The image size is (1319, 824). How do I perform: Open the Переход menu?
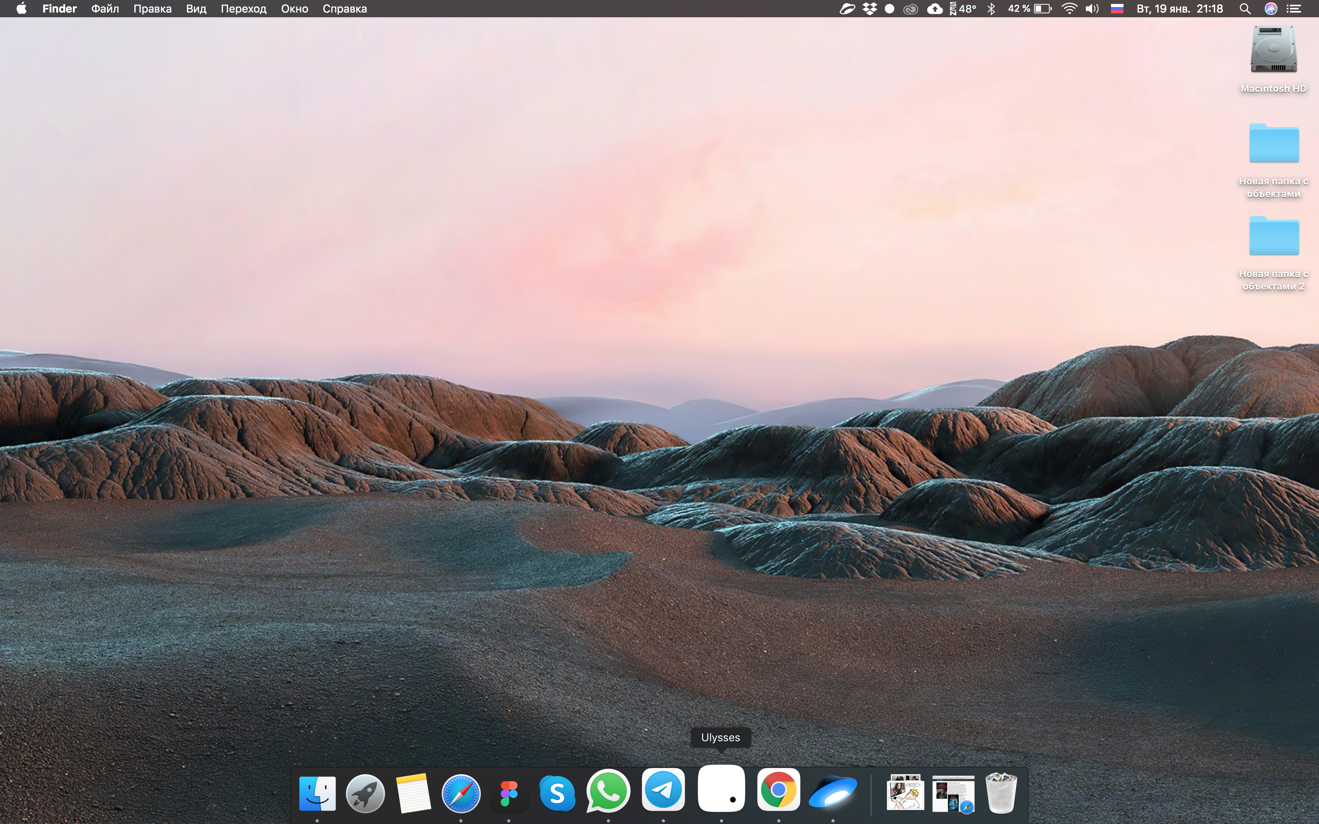click(243, 9)
